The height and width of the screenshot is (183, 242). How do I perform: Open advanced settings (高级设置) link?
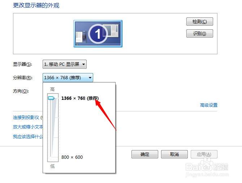point(209,105)
